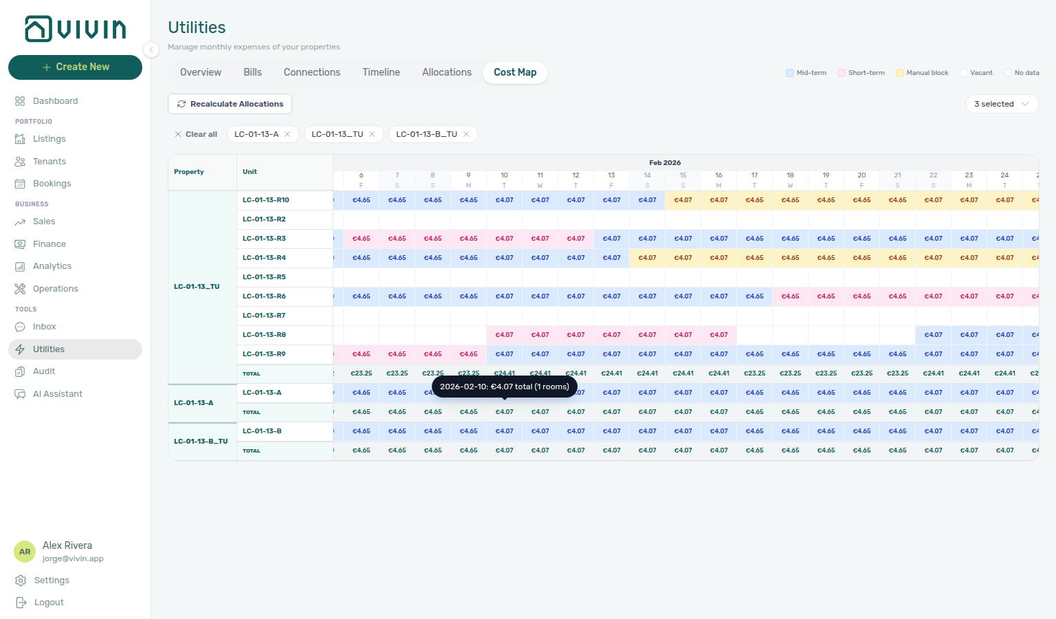Viewport: 1056px width, 619px height.
Task: Click the Vacant legend swatch
Action: 964,73
